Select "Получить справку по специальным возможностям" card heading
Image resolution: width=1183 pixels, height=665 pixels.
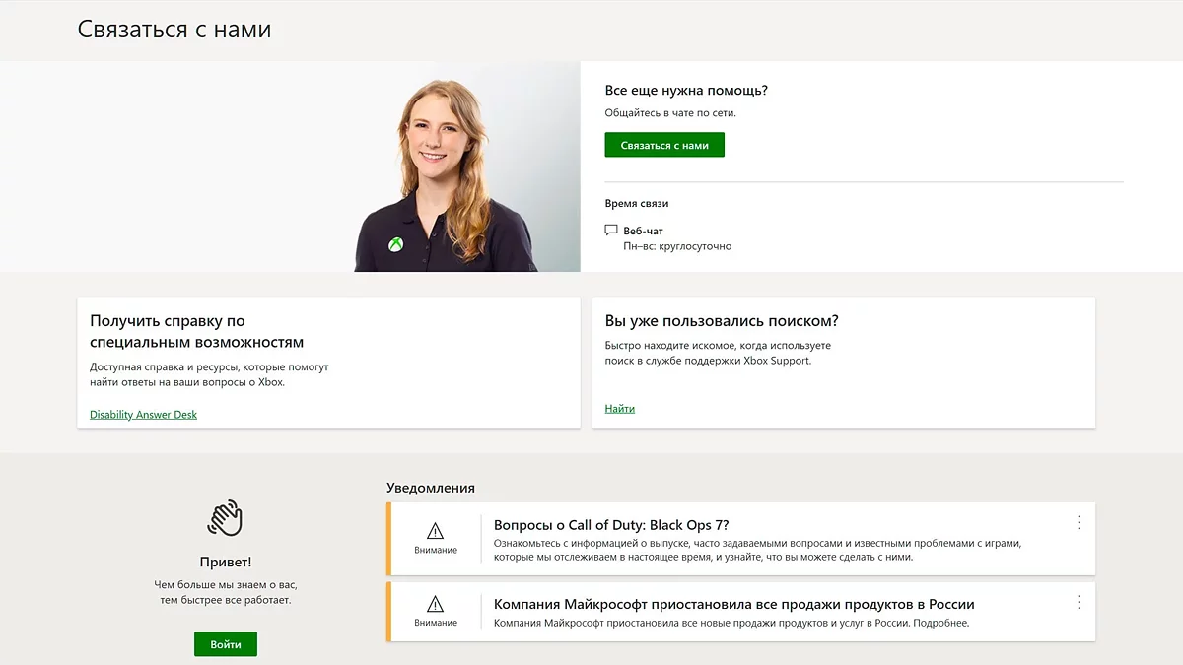196,332
